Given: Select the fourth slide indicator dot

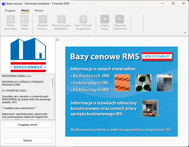Looking at the screenshot, I should pos(68,40).
